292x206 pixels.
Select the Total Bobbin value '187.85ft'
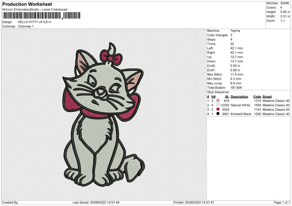[236, 87]
